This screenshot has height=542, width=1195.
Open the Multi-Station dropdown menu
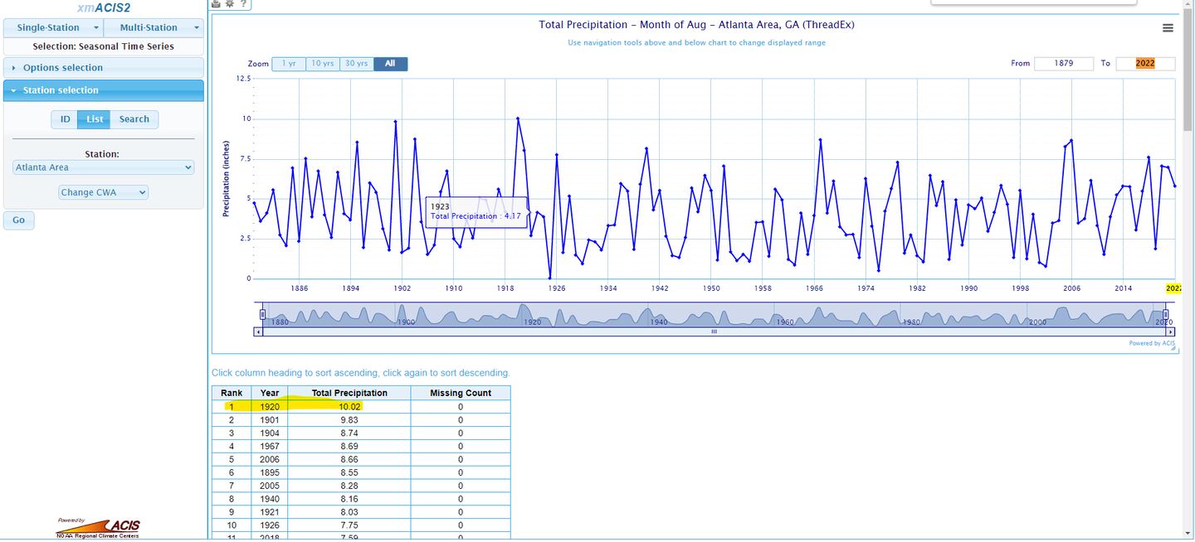click(x=154, y=27)
